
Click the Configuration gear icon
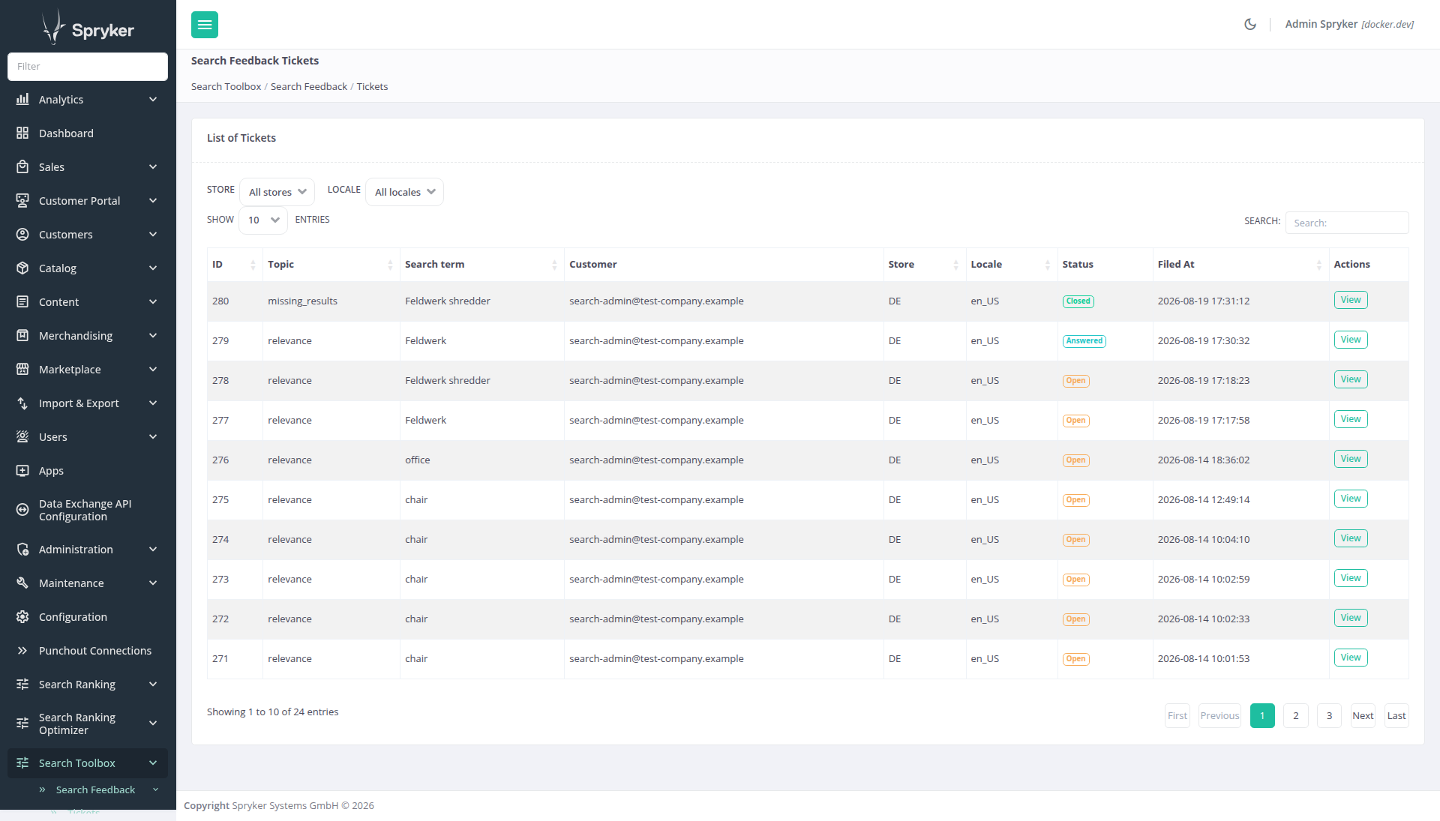pyautogui.click(x=22, y=616)
